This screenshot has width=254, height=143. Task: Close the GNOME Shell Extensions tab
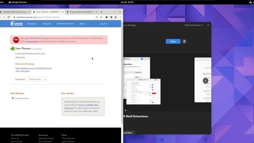point(29,12)
